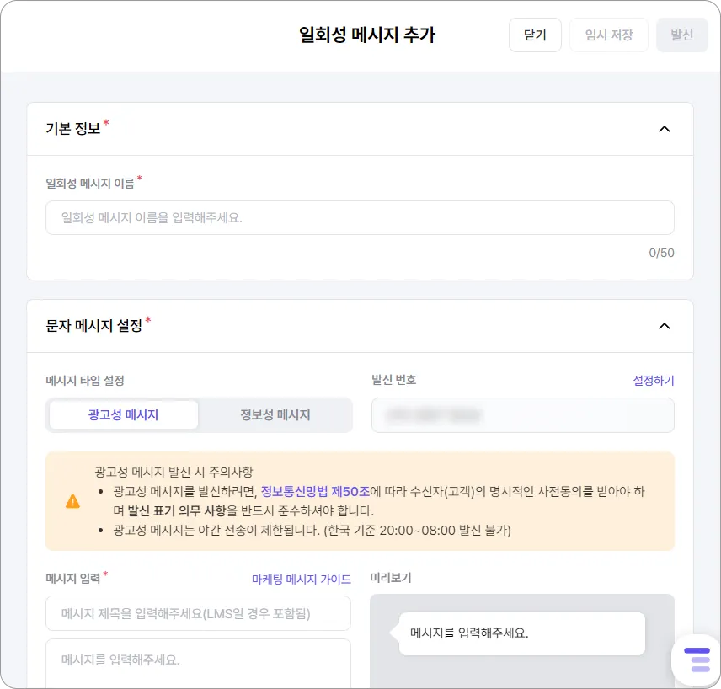Collapse the 문자 메시지 설정 section chevron
The image size is (721, 689).
664,326
